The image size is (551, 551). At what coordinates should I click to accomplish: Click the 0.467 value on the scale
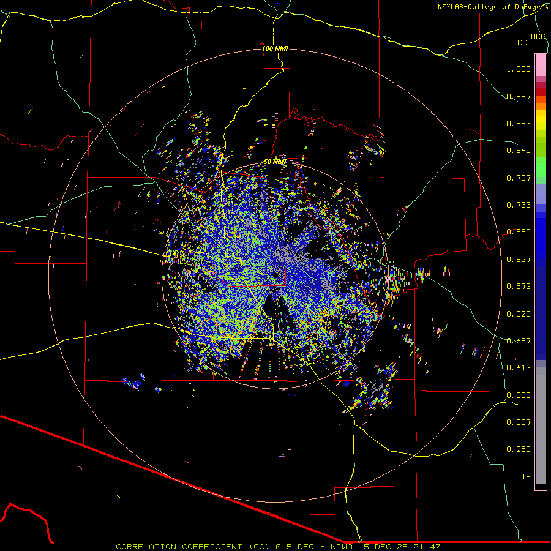click(x=519, y=341)
